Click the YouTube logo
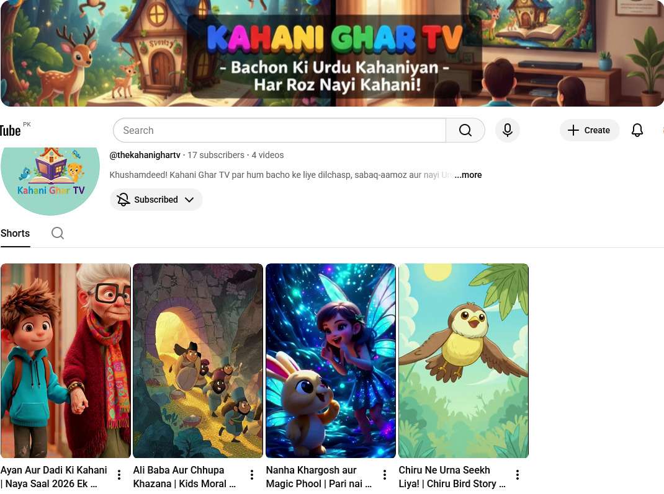Screen dimensions: 664x494 click(x=10, y=130)
